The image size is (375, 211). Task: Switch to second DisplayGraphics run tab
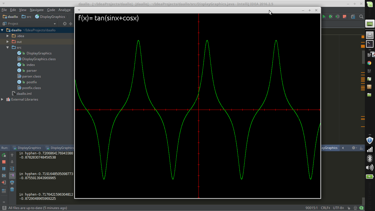coord(60,148)
